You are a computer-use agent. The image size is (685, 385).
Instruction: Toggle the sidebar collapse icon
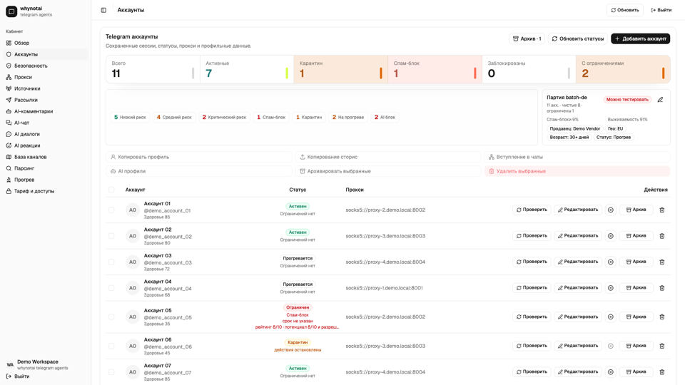103,10
